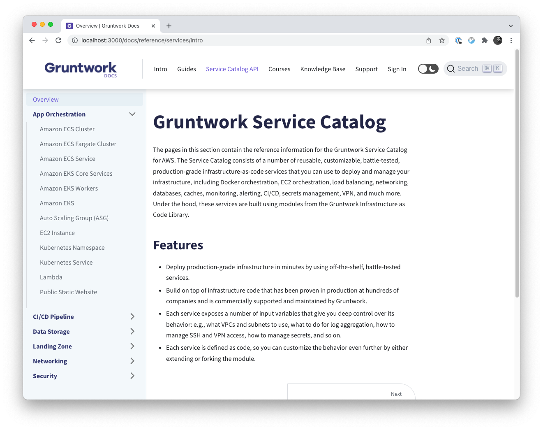Open the Sign In link

397,69
